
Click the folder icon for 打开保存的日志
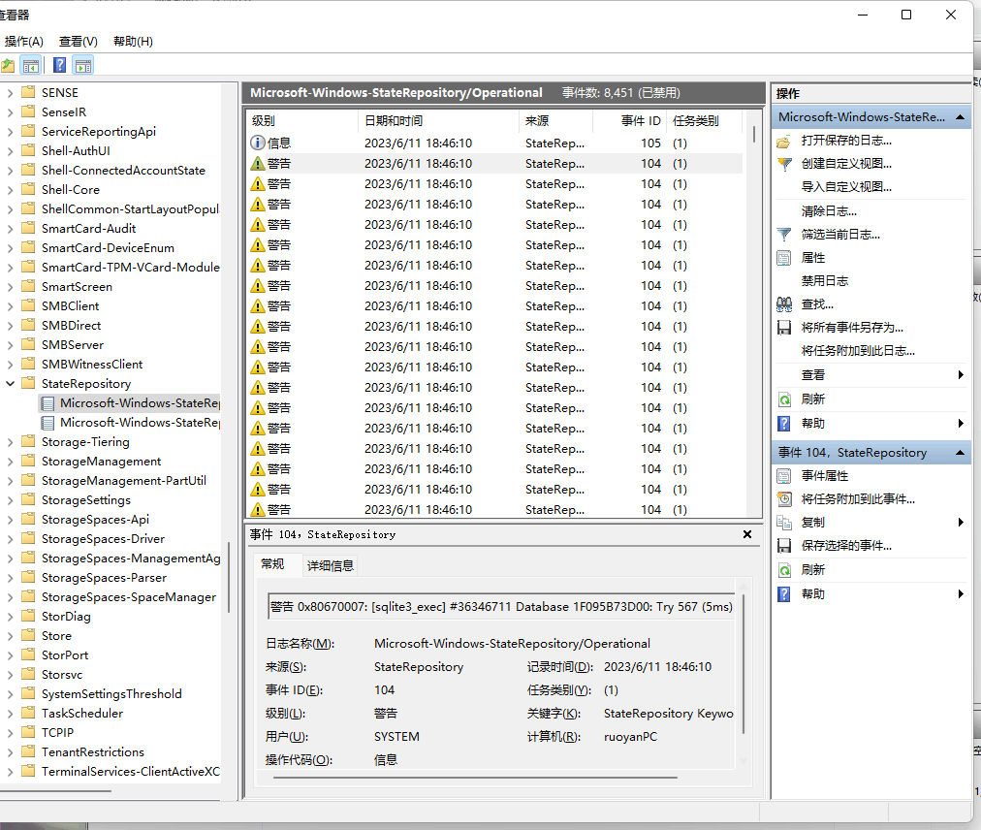784,141
